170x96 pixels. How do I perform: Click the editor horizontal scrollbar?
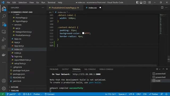(107, 65)
